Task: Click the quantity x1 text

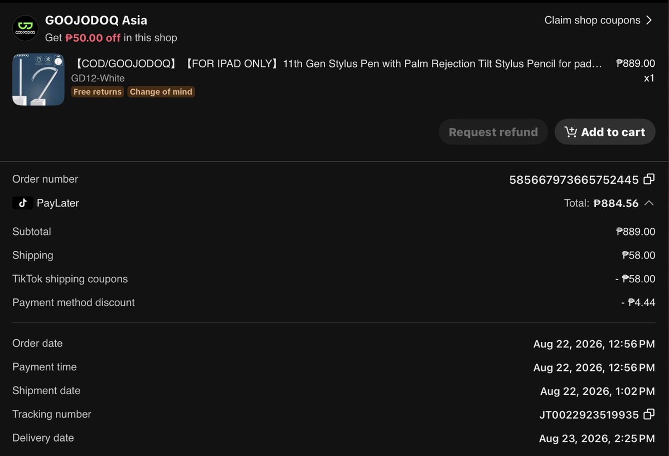Action: [649, 78]
